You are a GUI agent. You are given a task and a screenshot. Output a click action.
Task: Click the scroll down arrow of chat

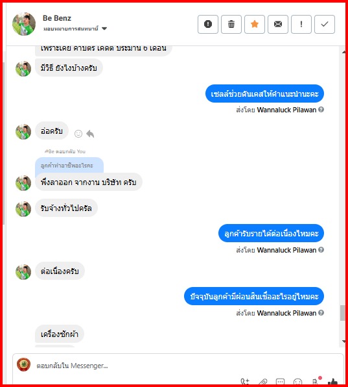343,342
